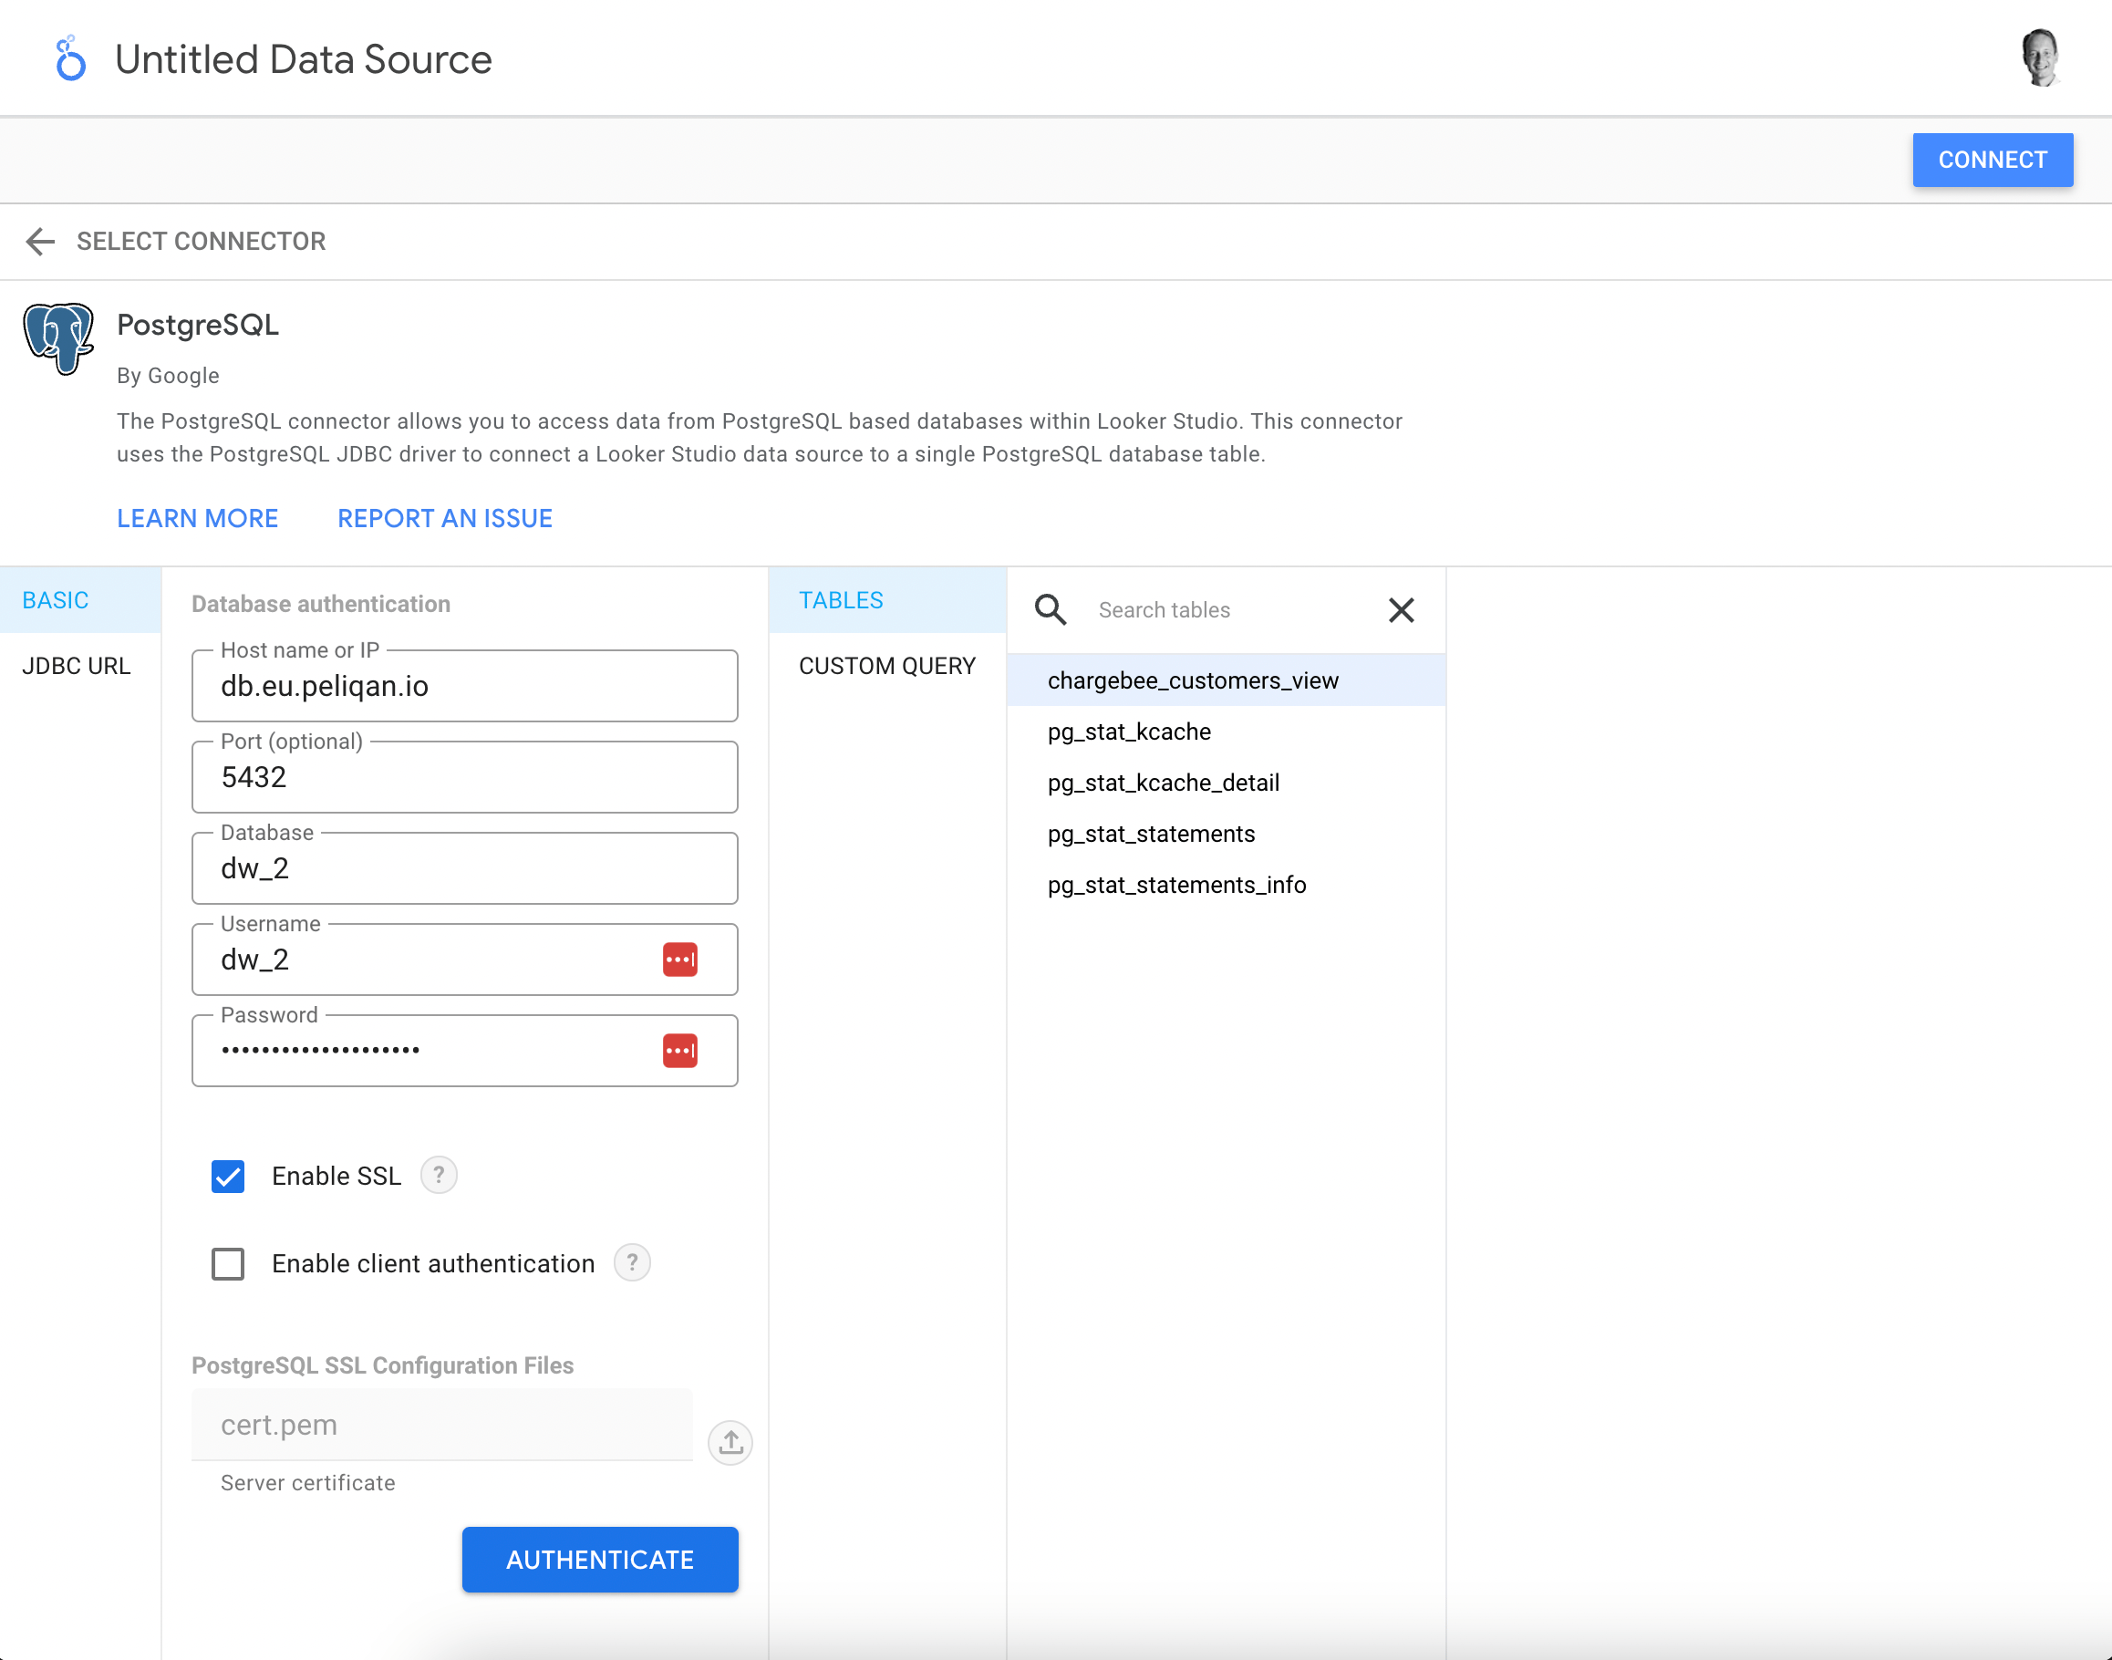Screen dimensions: 2112x1660
Task: Select the TABLES tab
Action: tap(887, 599)
